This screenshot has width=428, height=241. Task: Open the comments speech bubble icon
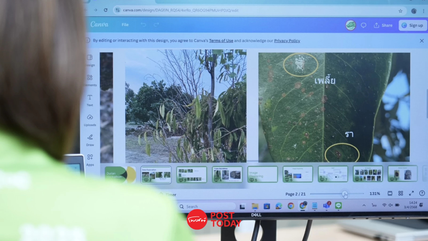tap(363, 25)
